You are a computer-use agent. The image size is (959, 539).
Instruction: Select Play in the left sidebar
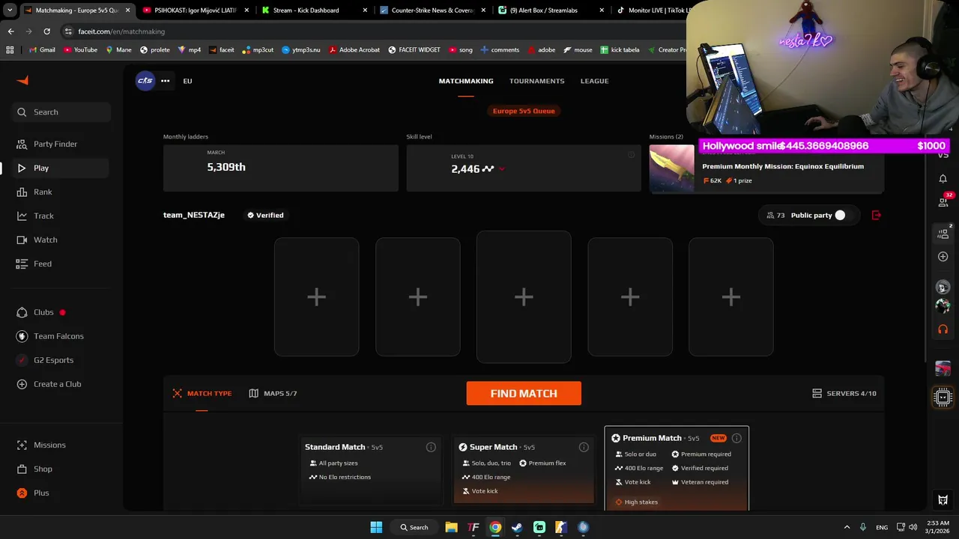61,168
